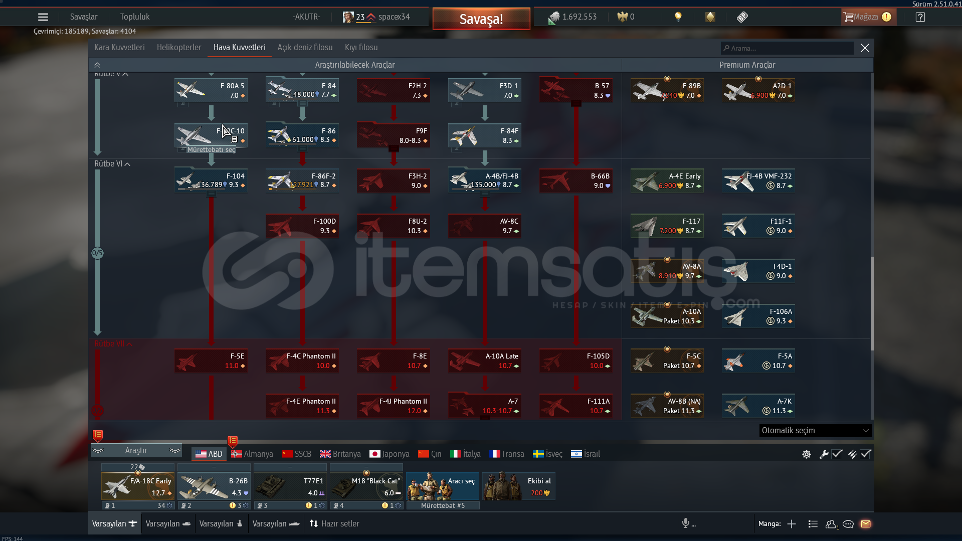Select the Almanya nation tab
The height and width of the screenshot is (541, 962).
pos(252,454)
